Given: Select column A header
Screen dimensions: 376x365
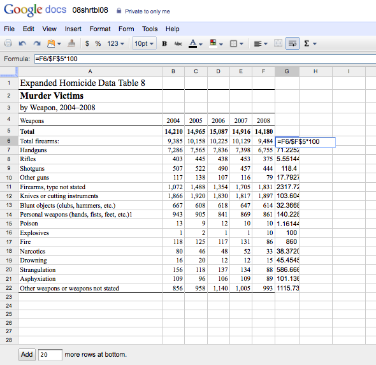Looking at the screenshot, I should coord(90,71).
